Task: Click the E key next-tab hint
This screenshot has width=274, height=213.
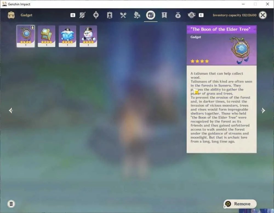Action: 201,15
